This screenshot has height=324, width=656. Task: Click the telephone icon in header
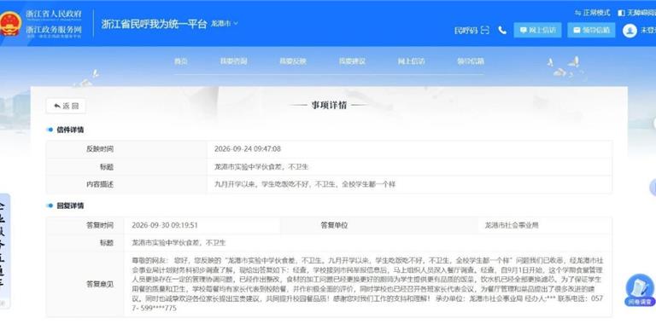click(x=502, y=30)
